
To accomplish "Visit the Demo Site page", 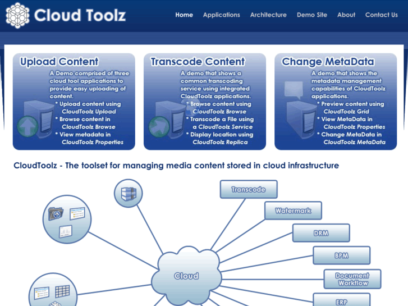I will (x=312, y=15).
